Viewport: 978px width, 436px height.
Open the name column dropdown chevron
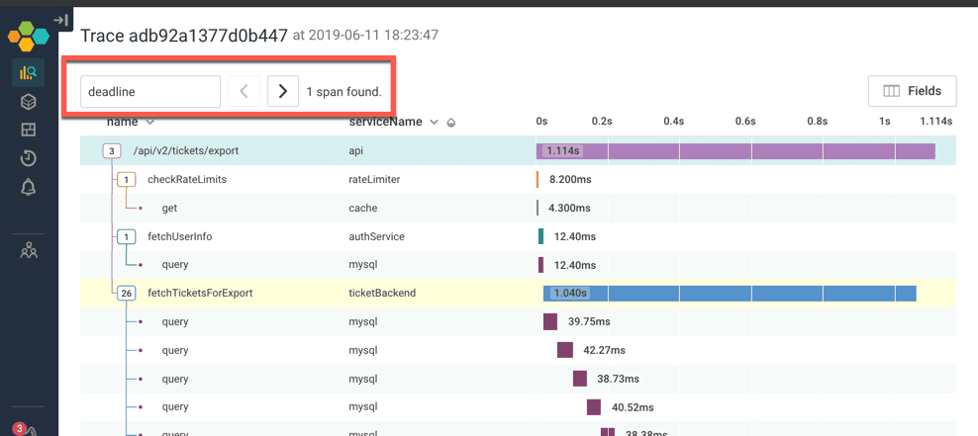point(150,123)
